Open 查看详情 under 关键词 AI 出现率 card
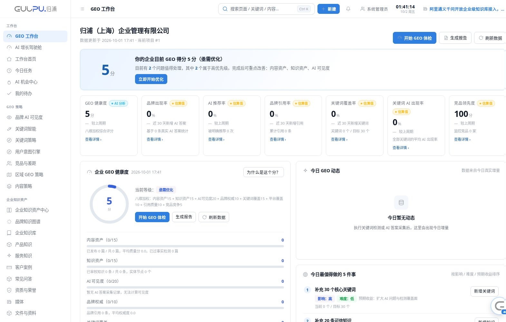The image size is (506, 322). (401, 148)
